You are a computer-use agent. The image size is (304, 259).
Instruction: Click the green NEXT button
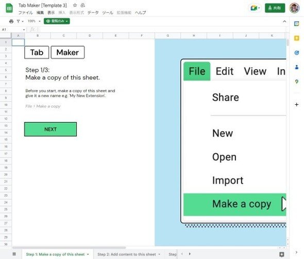click(x=50, y=129)
